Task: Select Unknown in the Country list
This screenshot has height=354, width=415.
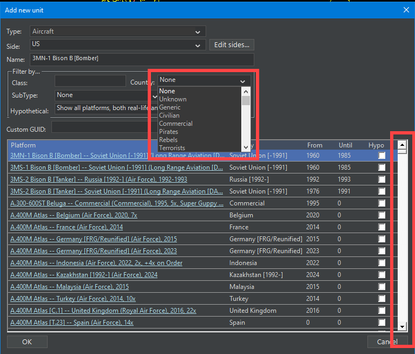Action: 200,99
